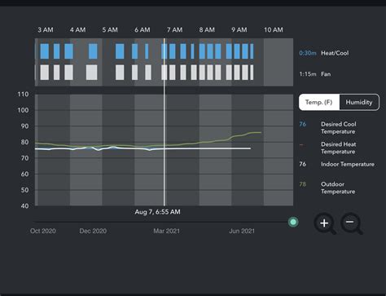Click the first blue cooling bar after 3 AM
Screen dimensions: 386x296
pos(45,51)
